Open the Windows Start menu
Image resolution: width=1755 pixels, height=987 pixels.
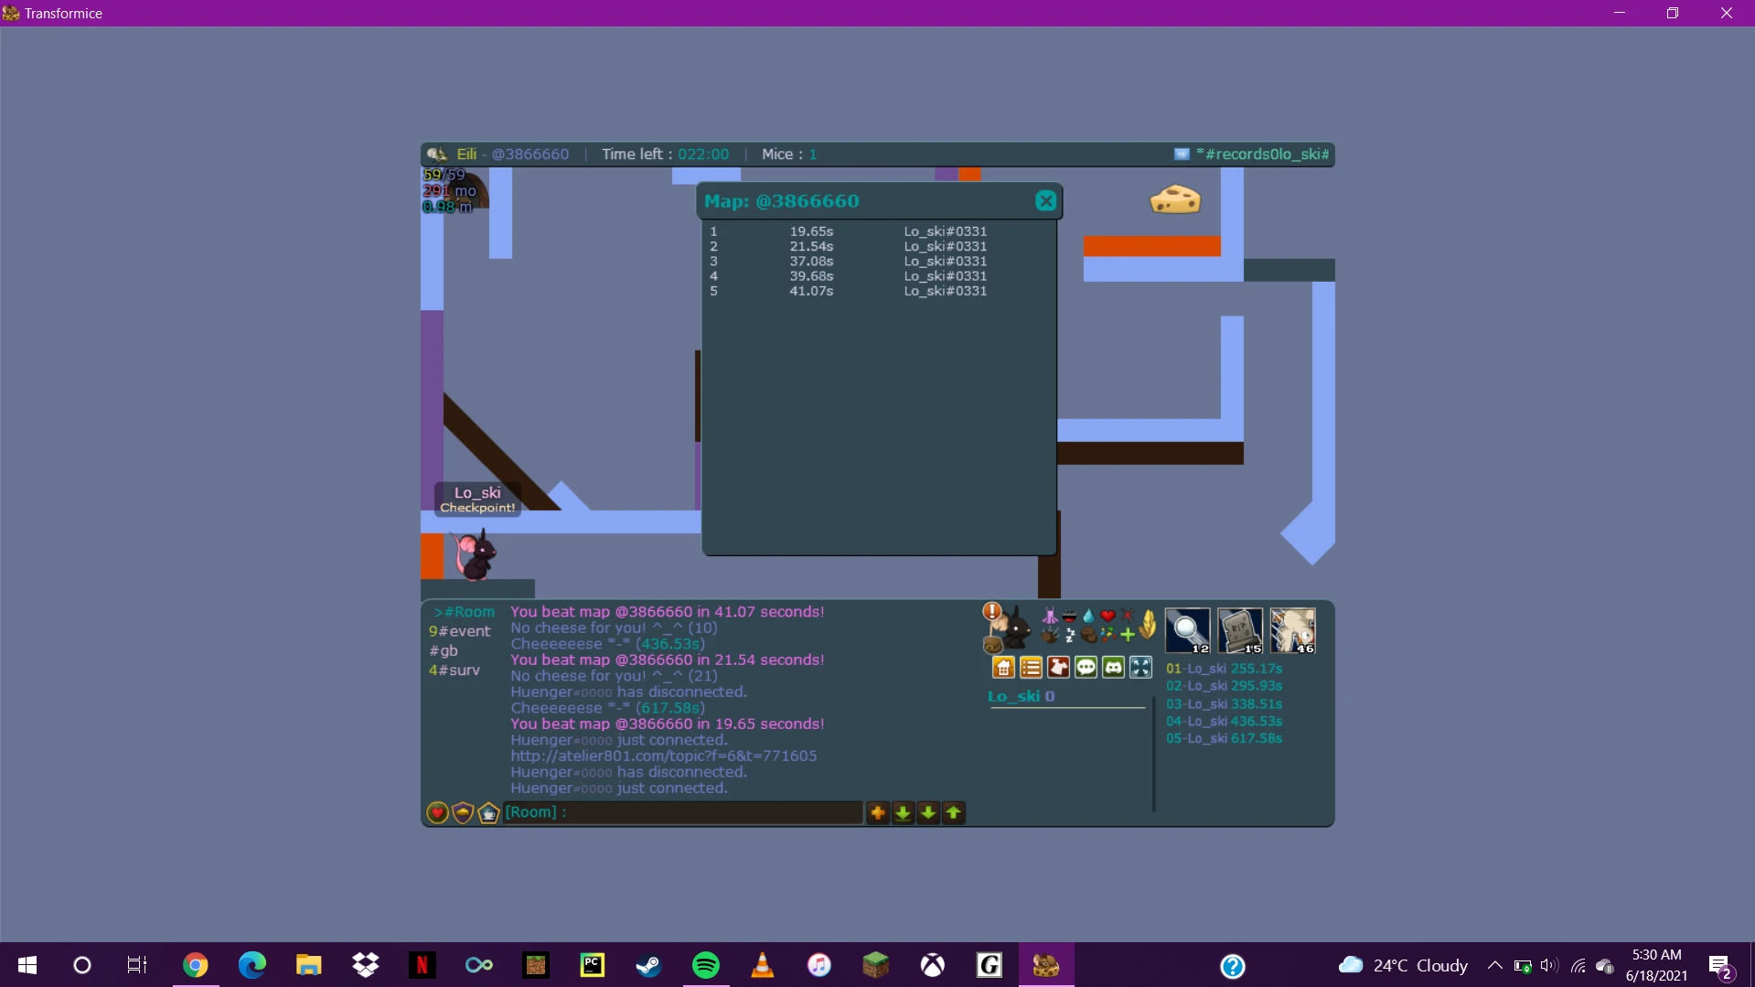27,965
